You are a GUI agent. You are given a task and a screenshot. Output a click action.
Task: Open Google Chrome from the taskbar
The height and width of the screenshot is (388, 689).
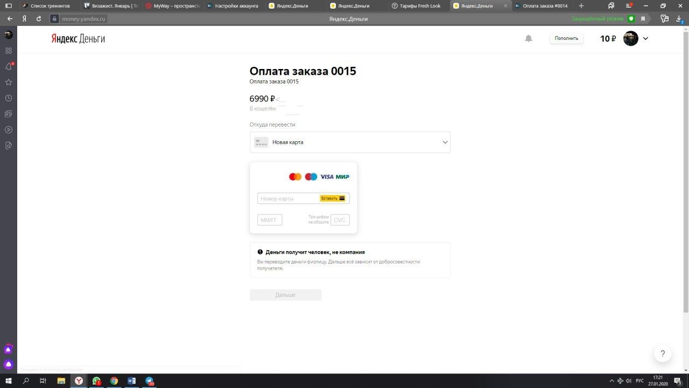point(114,380)
